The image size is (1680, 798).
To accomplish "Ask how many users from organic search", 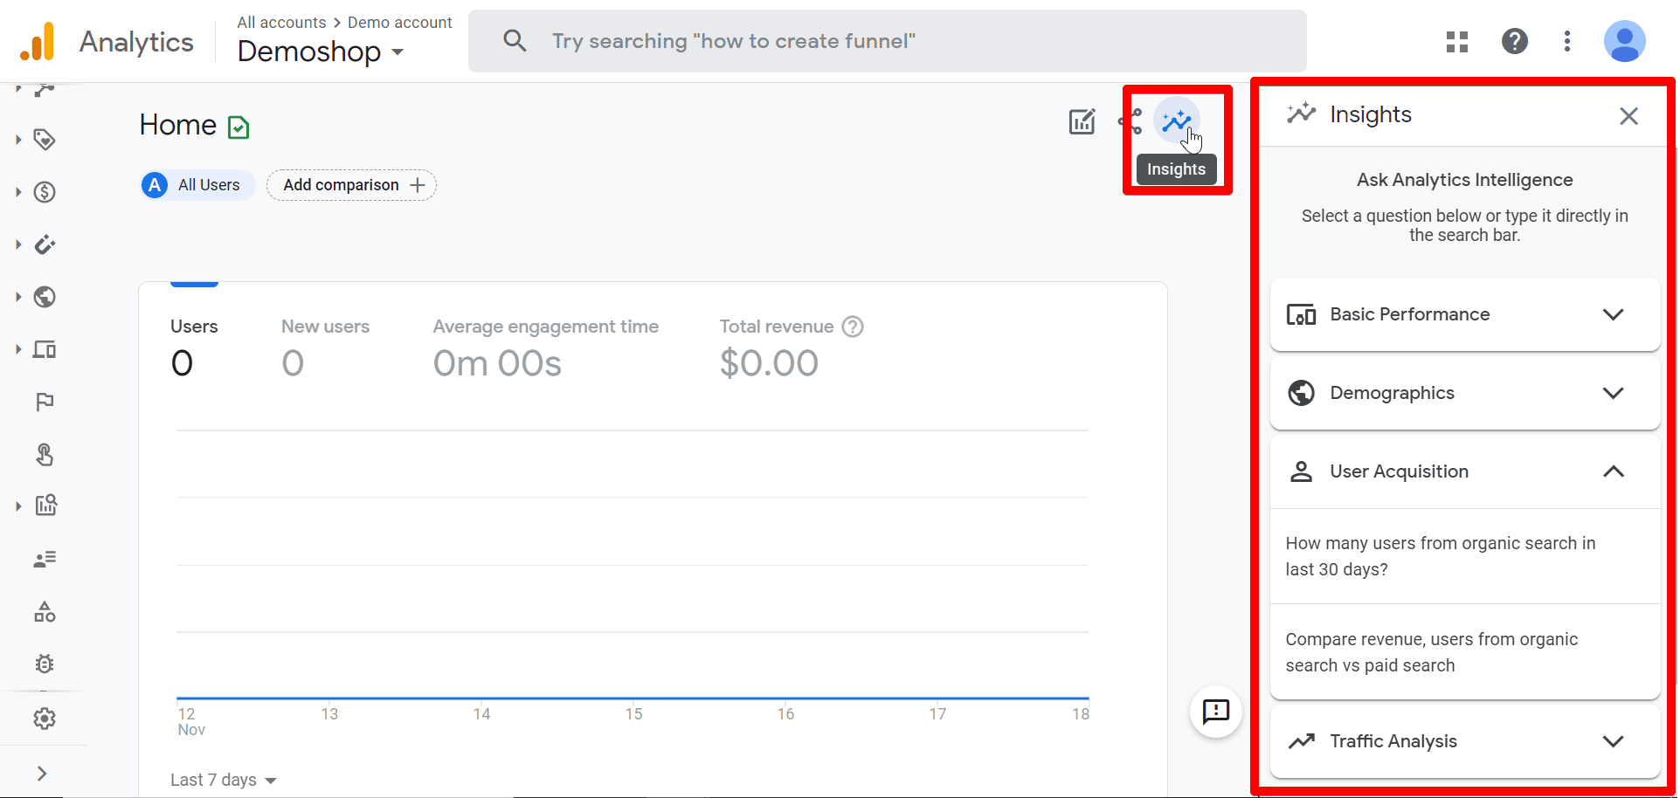I will pos(1465,556).
